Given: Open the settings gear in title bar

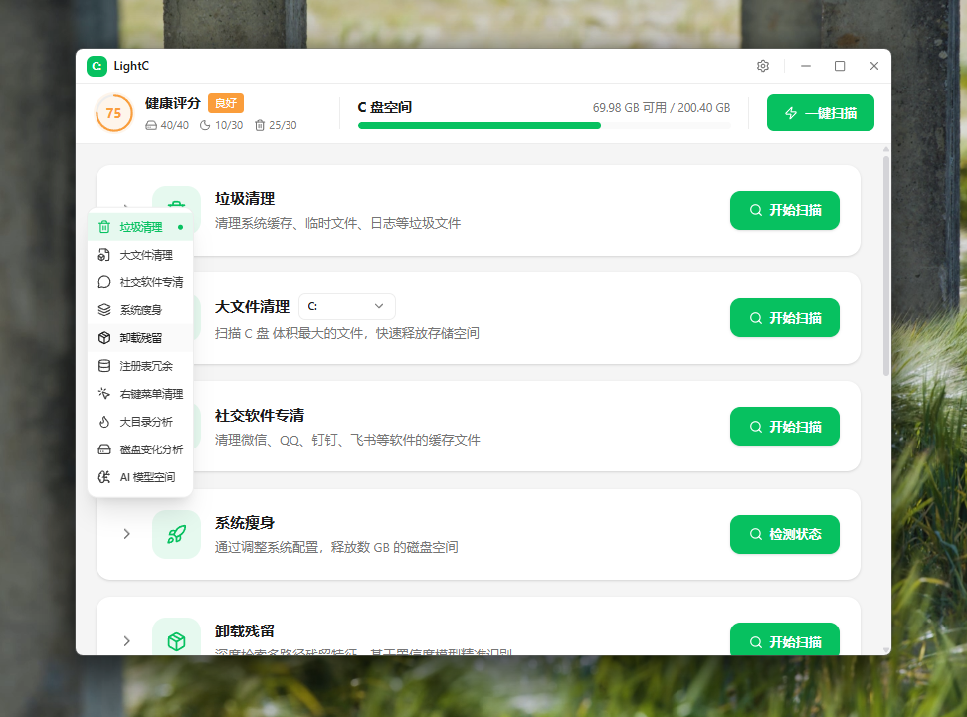Looking at the screenshot, I should pyautogui.click(x=763, y=66).
